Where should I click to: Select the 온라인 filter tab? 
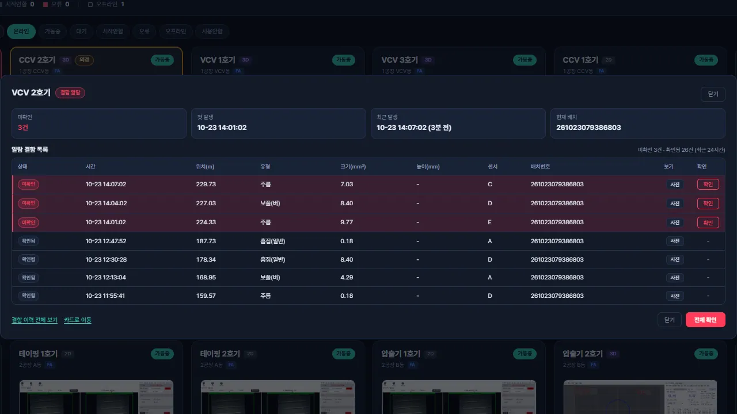(x=21, y=32)
